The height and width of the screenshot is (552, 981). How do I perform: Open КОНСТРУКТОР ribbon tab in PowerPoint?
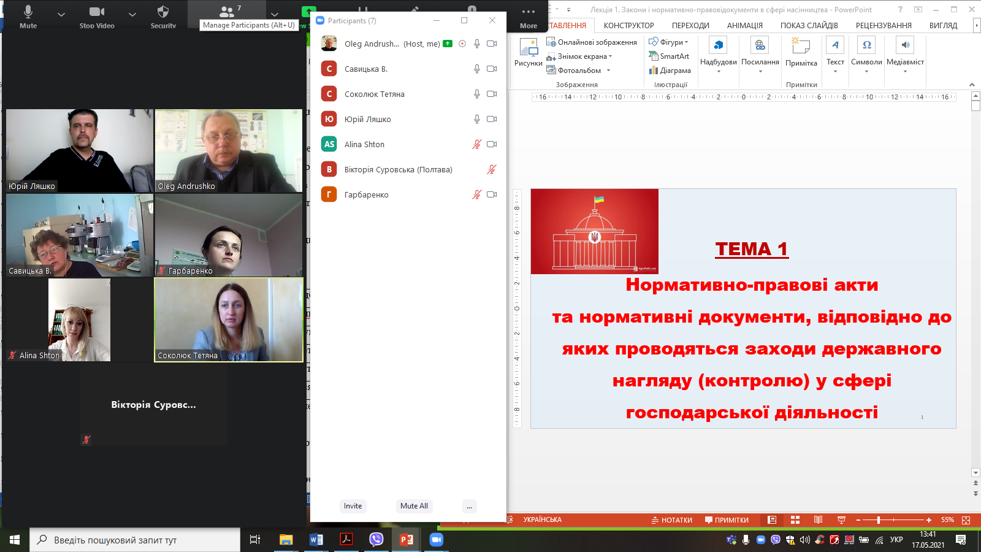pos(628,26)
